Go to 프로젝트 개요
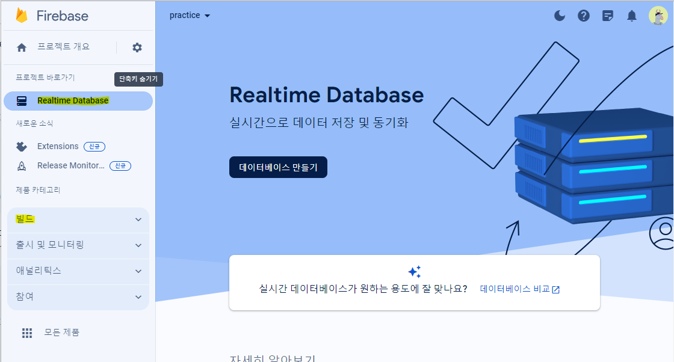Screen dimensions: 674x362 point(63,46)
